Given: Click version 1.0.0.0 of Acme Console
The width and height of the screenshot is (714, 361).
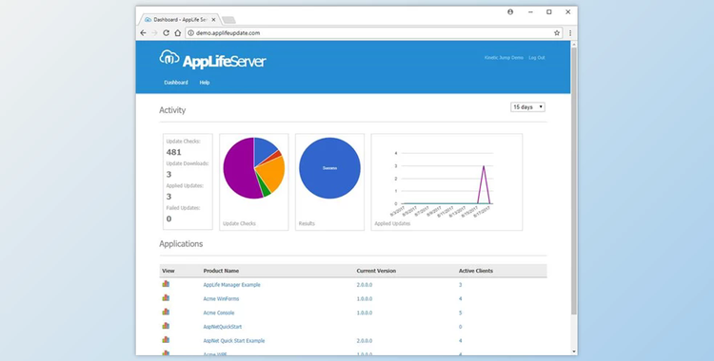Looking at the screenshot, I should [x=365, y=313].
